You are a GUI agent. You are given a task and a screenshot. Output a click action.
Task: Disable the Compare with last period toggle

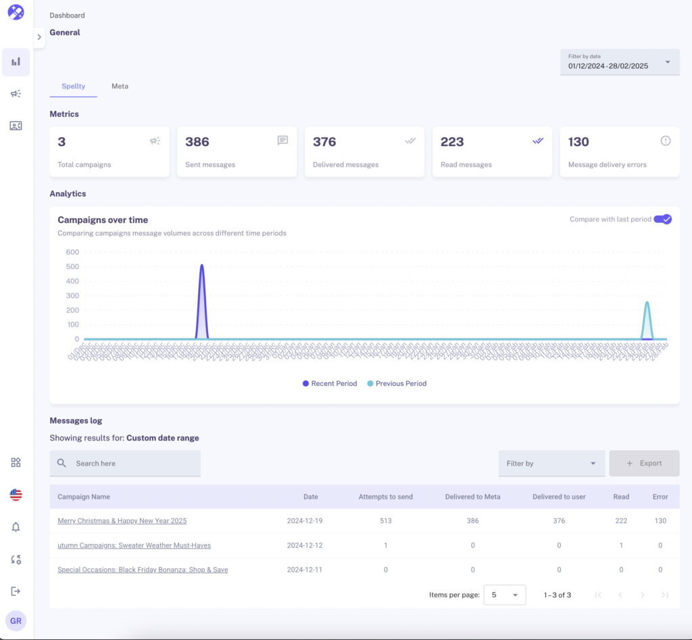662,220
